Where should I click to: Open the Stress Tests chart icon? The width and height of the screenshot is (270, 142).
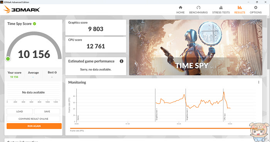(221, 8)
